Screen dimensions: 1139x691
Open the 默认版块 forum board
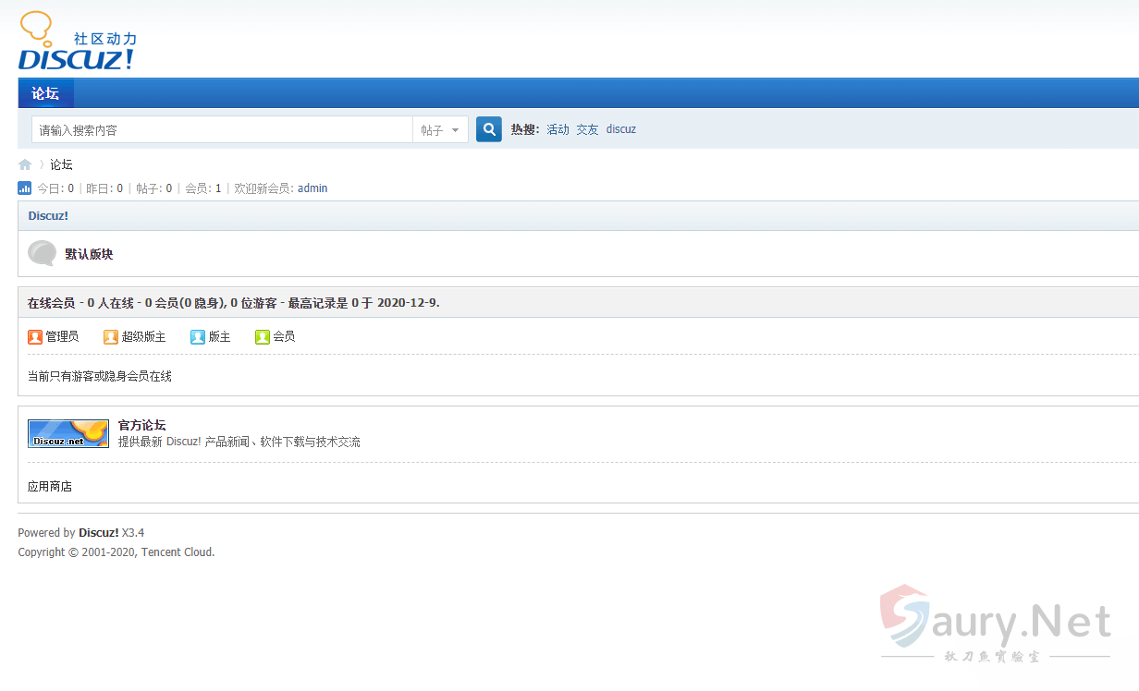click(89, 254)
